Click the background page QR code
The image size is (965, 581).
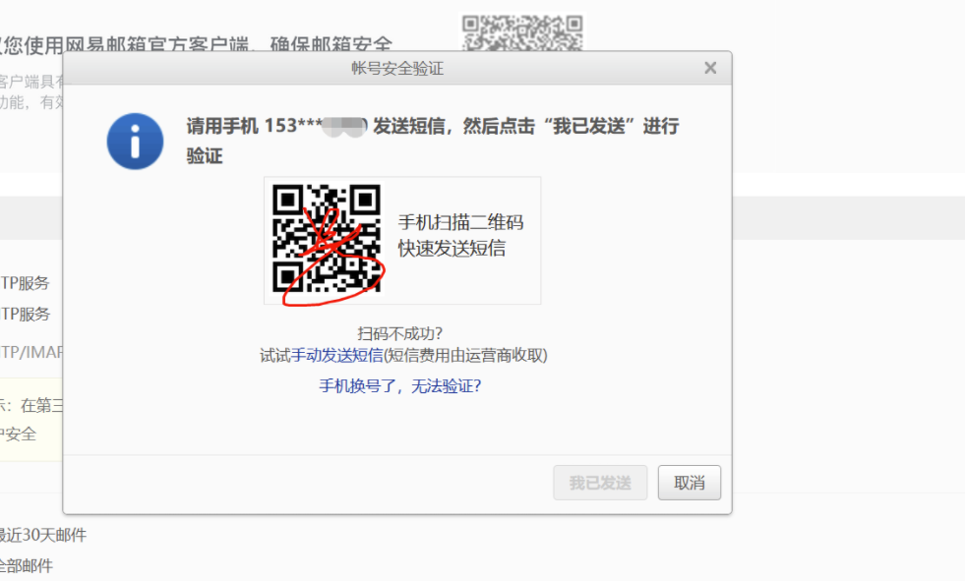coord(522,32)
